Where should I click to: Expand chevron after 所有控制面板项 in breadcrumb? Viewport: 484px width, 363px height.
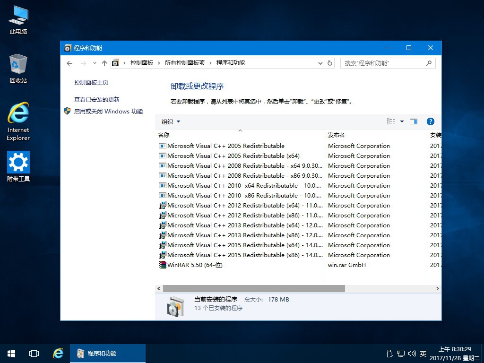click(210, 63)
